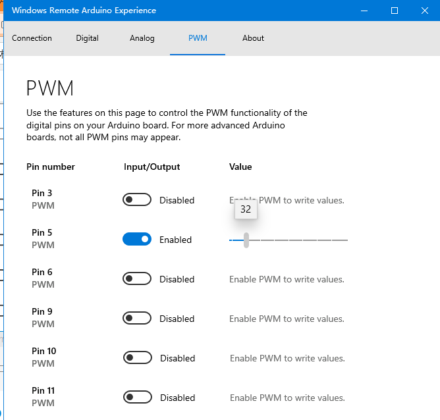Click the Pin 5 value slider thumb
The width and height of the screenshot is (440, 420).
coord(246,240)
